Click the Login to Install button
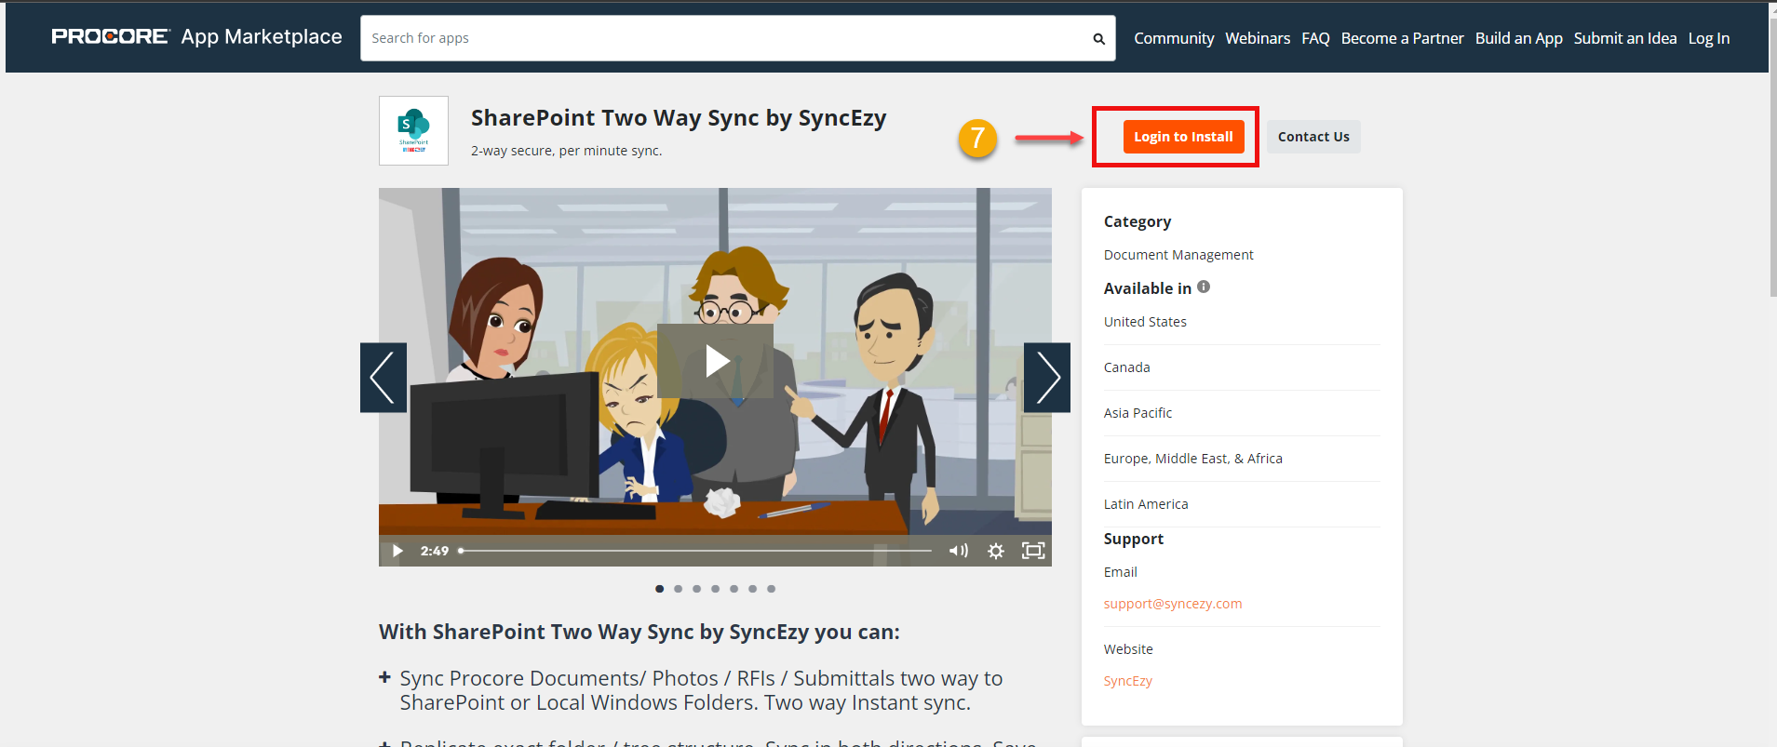The image size is (1777, 747). [x=1183, y=137]
